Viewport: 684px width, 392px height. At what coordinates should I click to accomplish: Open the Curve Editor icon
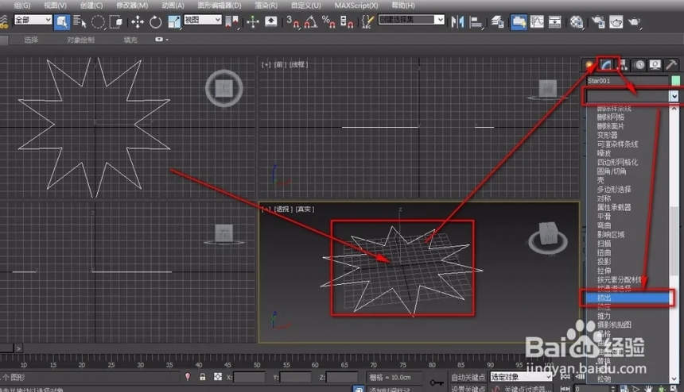point(537,21)
